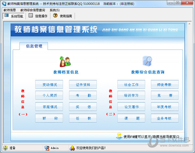Click the F8 navigation tip text
Viewport: 195px width, 153px height.
(151, 137)
